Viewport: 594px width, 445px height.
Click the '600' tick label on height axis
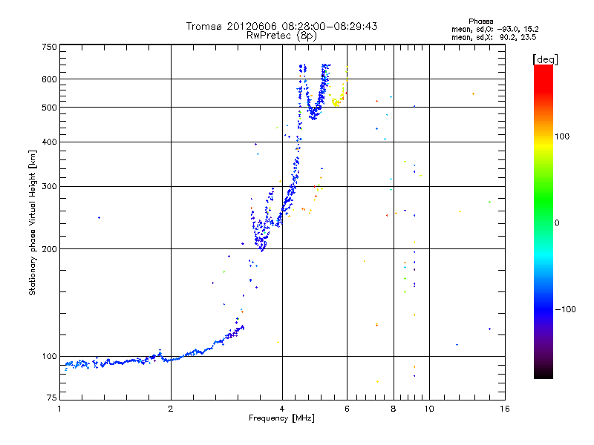click(x=49, y=79)
